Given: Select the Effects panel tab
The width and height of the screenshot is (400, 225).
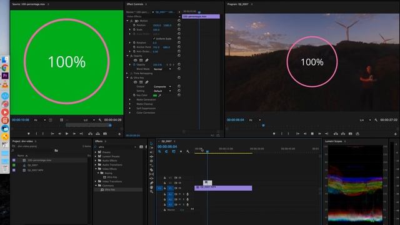Looking at the screenshot, I should click(99, 141).
